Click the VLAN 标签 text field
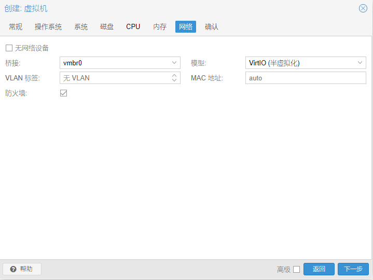The image size is (373, 280). tap(114, 78)
